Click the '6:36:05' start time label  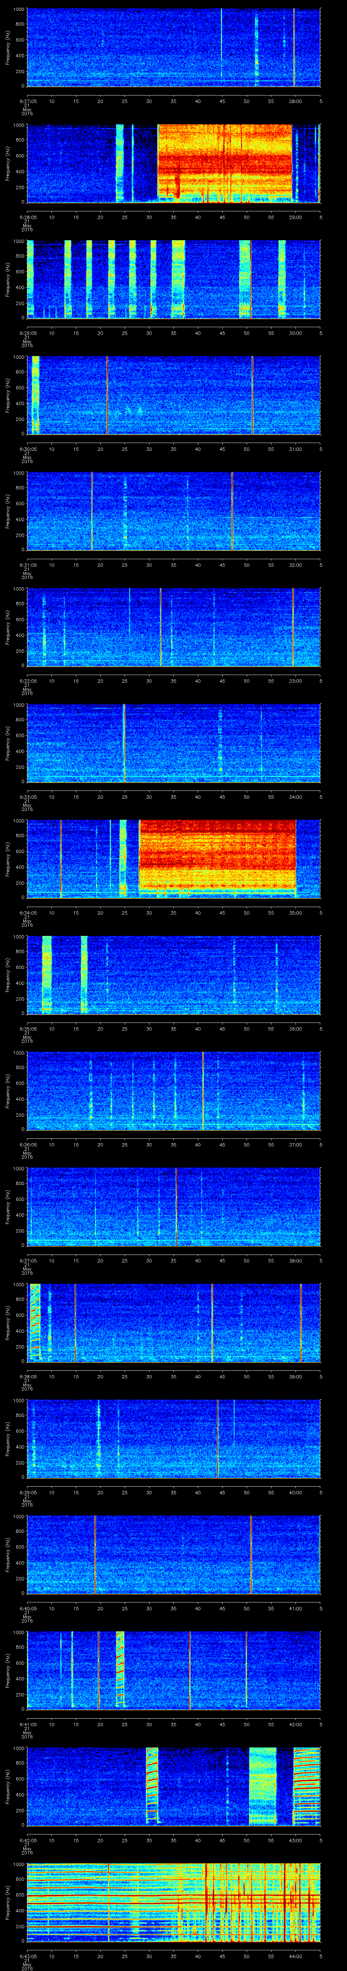pos(27,1144)
